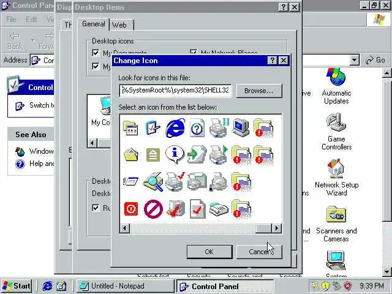Click Cancel in the Change Icon dialog
Viewport: 392px width, 294px height.
[x=259, y=252]
